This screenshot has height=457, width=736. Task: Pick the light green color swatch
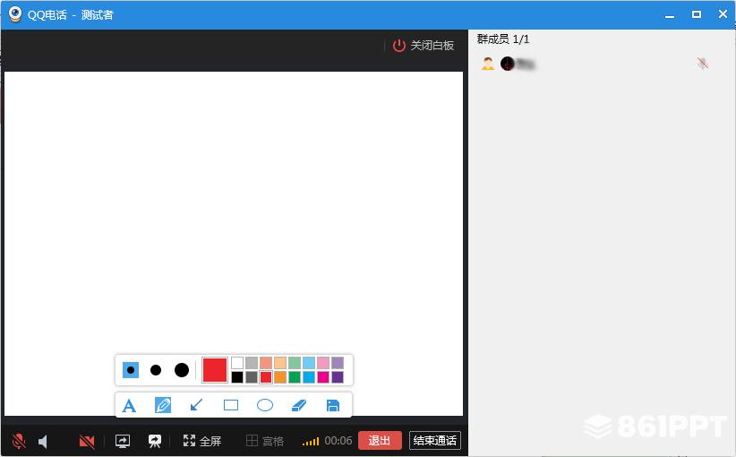[x=295, y=363]
